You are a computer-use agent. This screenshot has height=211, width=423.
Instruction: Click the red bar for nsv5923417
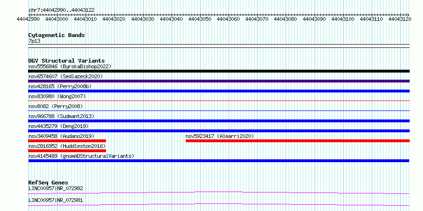pyautogui.click(x=298, y=141)
